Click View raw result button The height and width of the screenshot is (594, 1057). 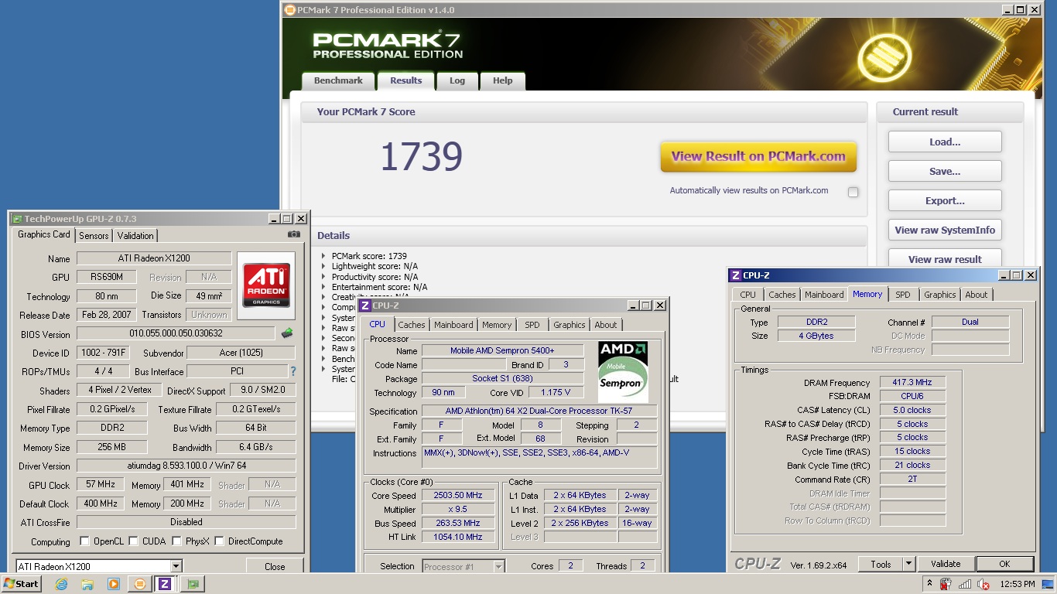tap(945, 259)
